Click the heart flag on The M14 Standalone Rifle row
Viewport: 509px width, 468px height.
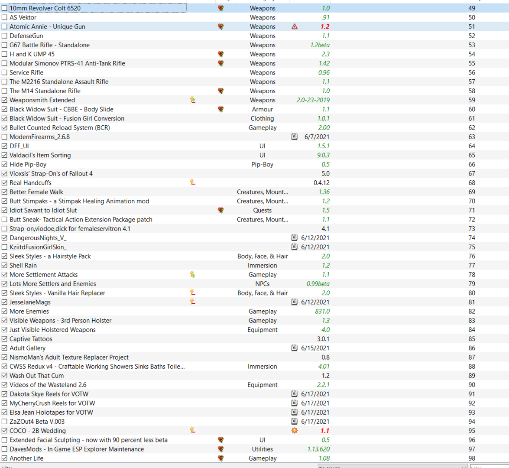221,91
